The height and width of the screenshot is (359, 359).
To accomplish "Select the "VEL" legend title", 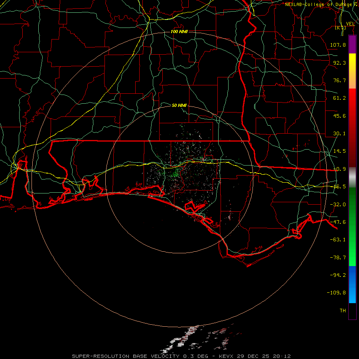I will pyautogui.click(x=350, y=24).
